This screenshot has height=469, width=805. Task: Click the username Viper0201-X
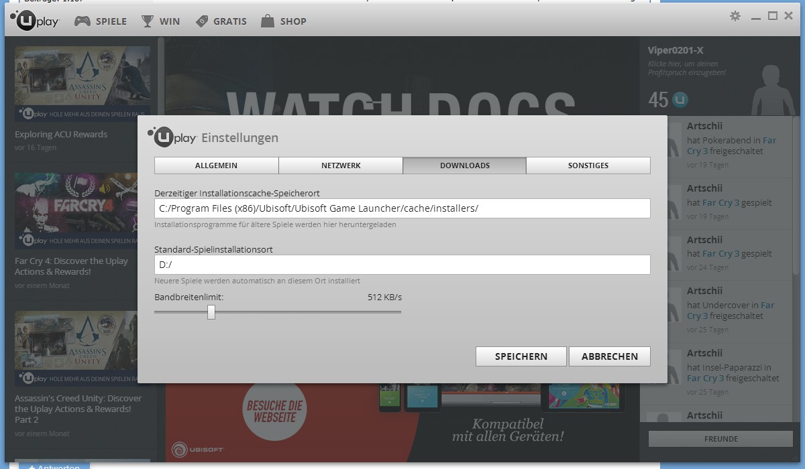pyautogui.click(x=676, y=50)
